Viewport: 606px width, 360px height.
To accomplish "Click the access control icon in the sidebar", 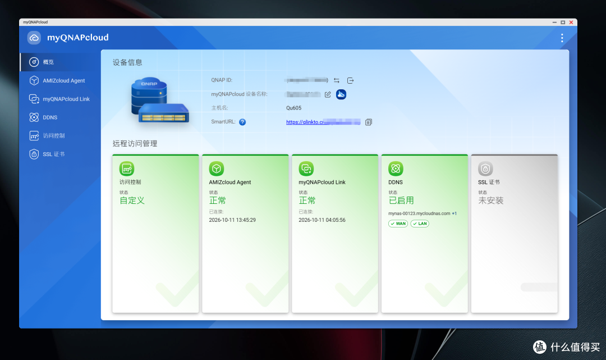I will tap(34, 136).
